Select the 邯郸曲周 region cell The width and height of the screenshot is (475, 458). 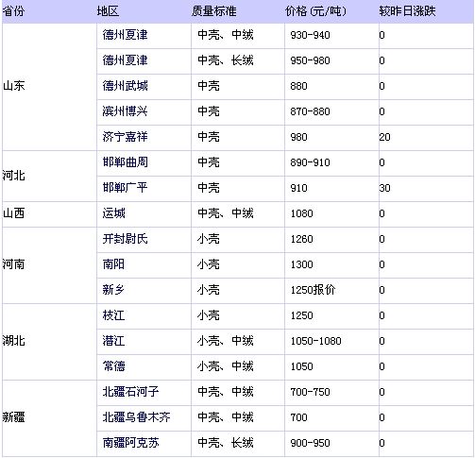144,163
